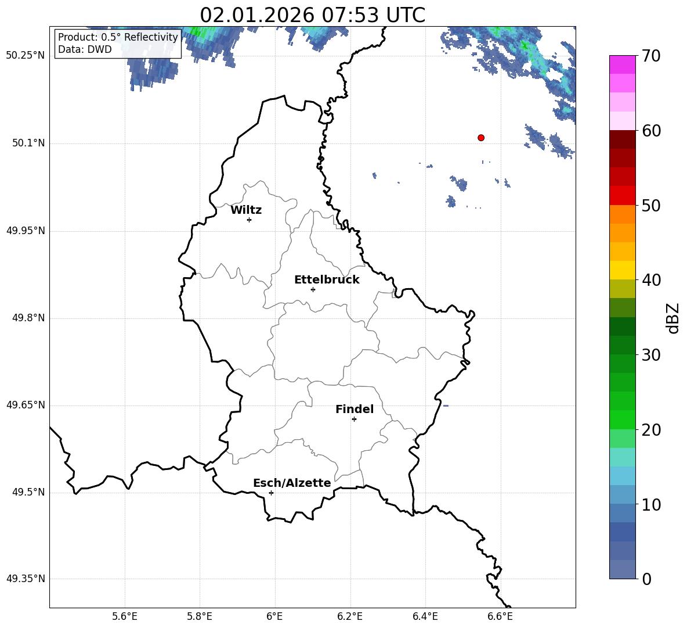
Task: Click the 6.2°E longitude label
Action: click(x=350, y=617)
